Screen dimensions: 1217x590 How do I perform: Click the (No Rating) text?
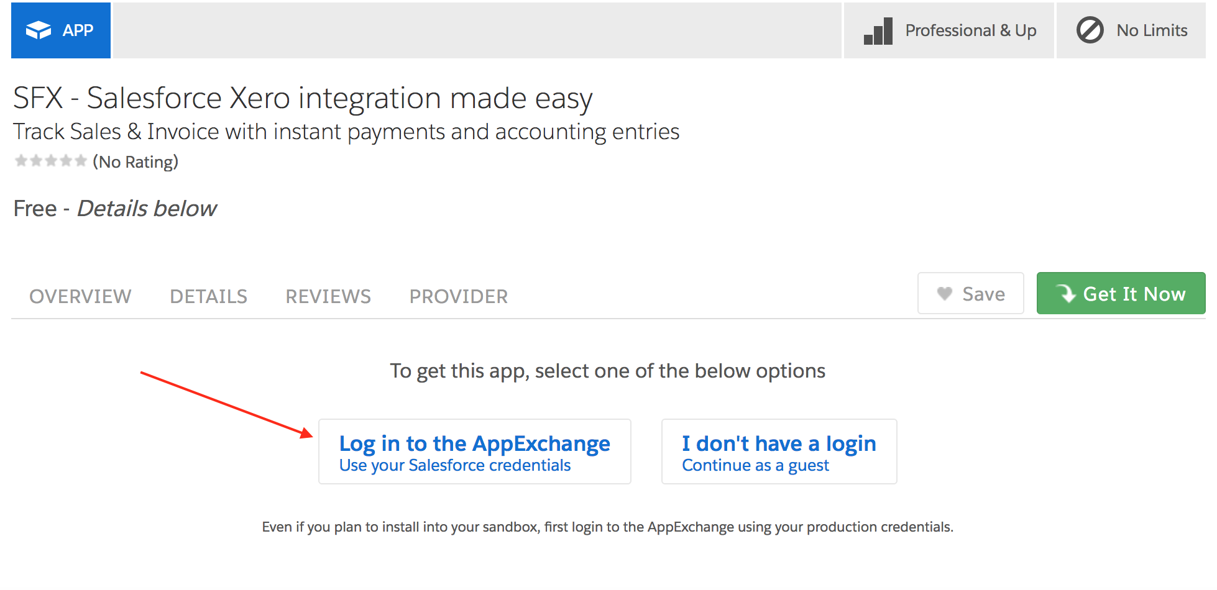pyautogui.click(x=135, y=162)
